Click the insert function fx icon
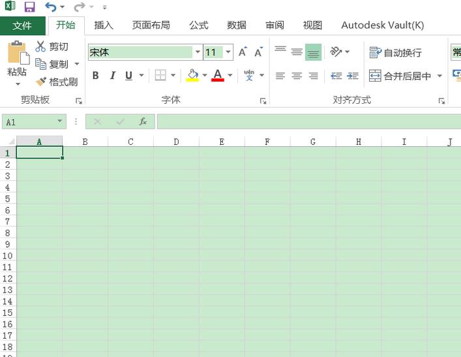The image size is (461, 357). (x=143, y=122)
